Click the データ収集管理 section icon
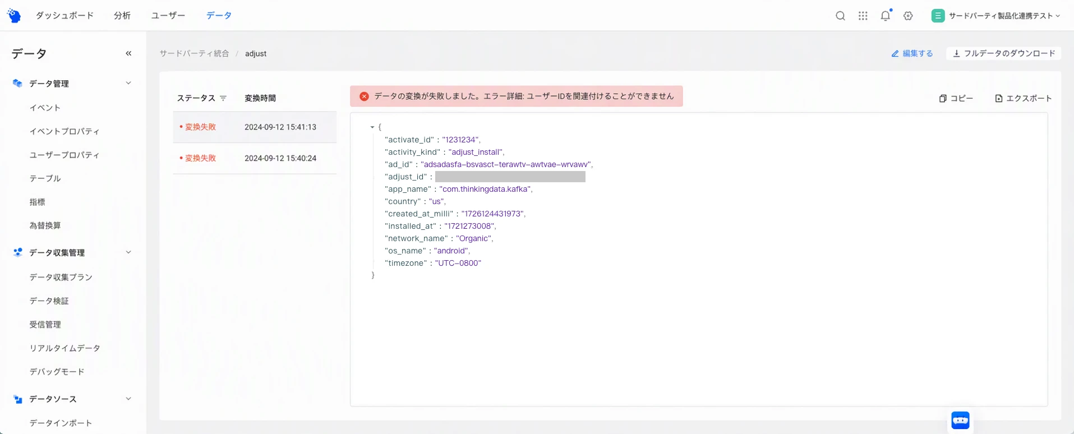The image size is (1074, 434). 17,253
